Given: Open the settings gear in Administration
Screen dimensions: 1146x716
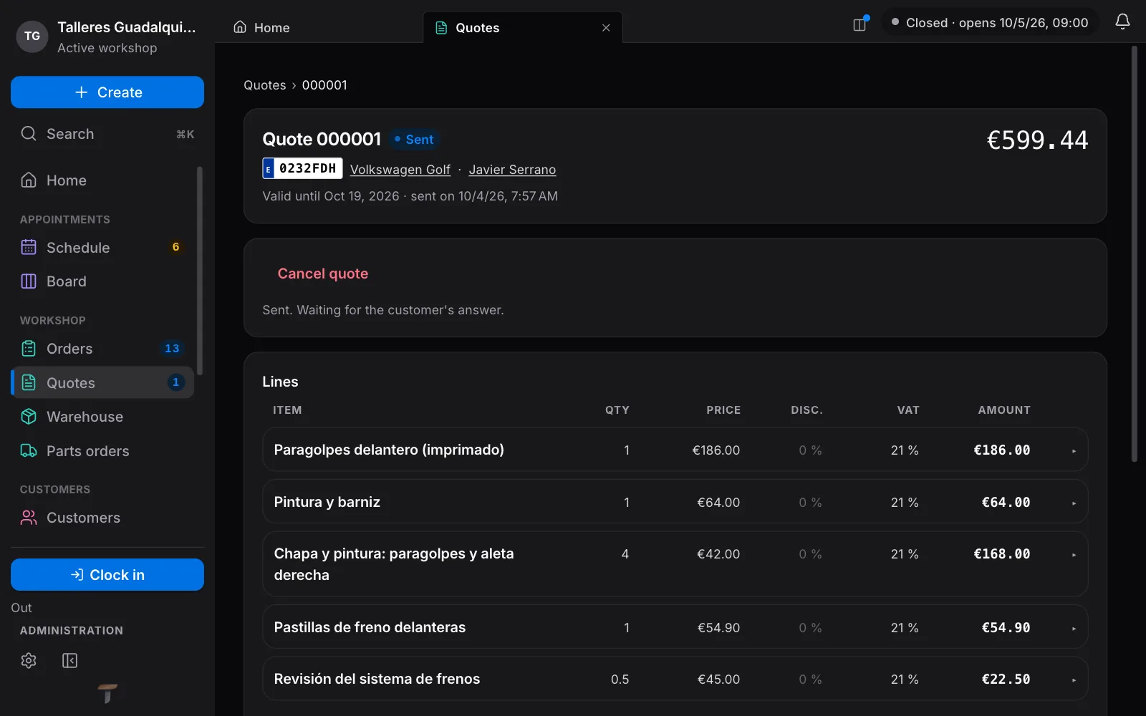Looking at the screenshot, I should pyautogui.click(x=29, y=660).
